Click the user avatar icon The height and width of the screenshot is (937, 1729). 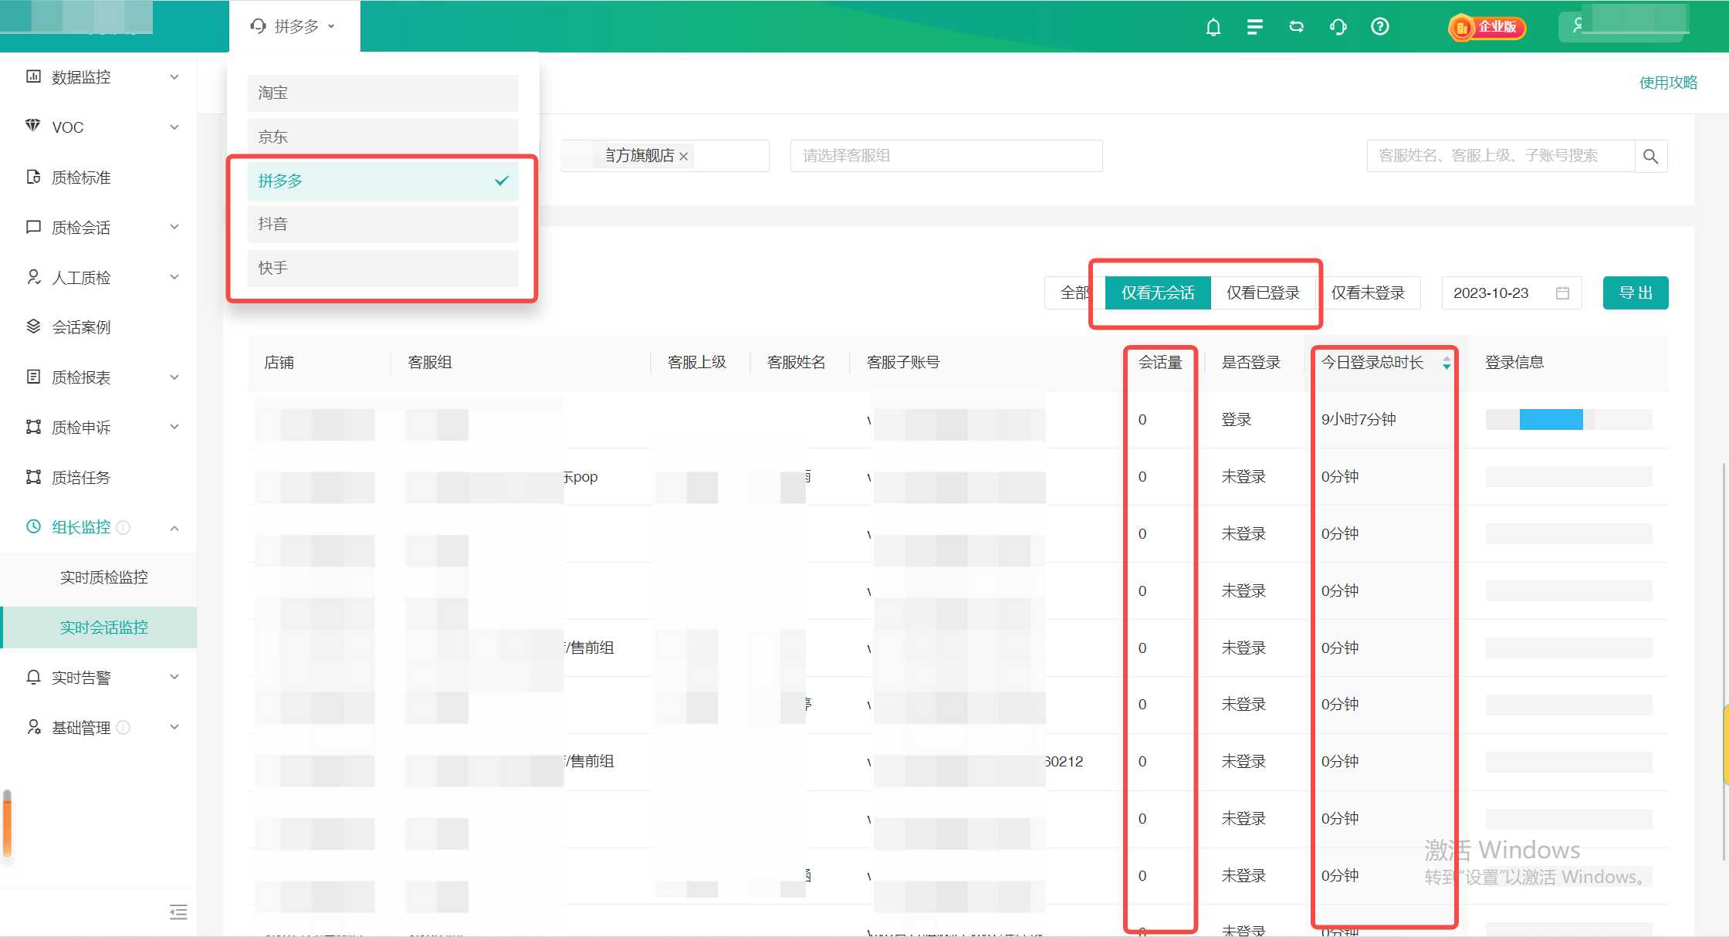[x=1578, y=25]
